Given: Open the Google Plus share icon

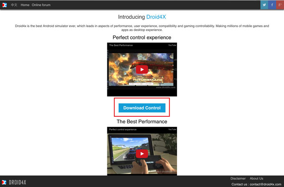Looking at the screenshot, I should tap(280, 5).
